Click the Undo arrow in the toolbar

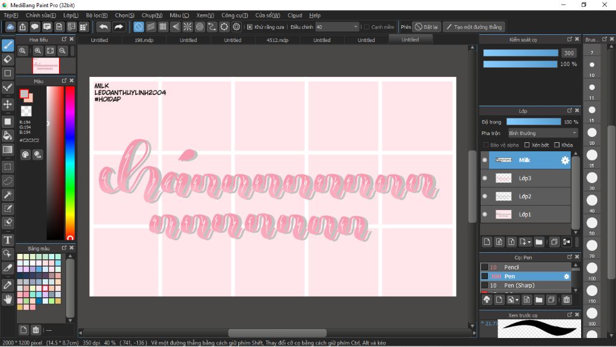103,27
